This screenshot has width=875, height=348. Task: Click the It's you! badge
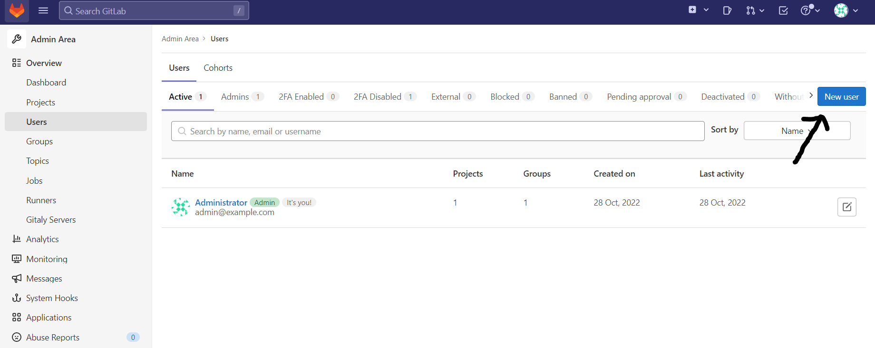299,203
